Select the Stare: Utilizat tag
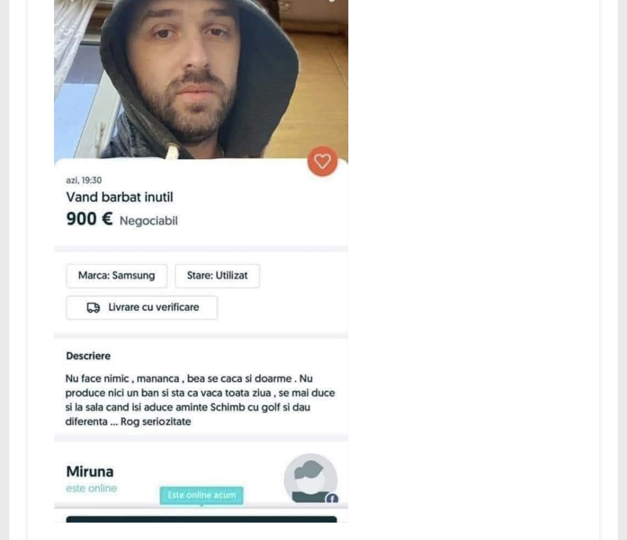Viewport: 627px width, 540px height. (x=217, y=276)
